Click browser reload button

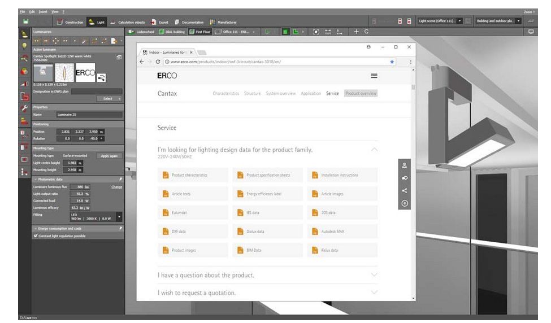pyautogui.click(x=158, y=62)
